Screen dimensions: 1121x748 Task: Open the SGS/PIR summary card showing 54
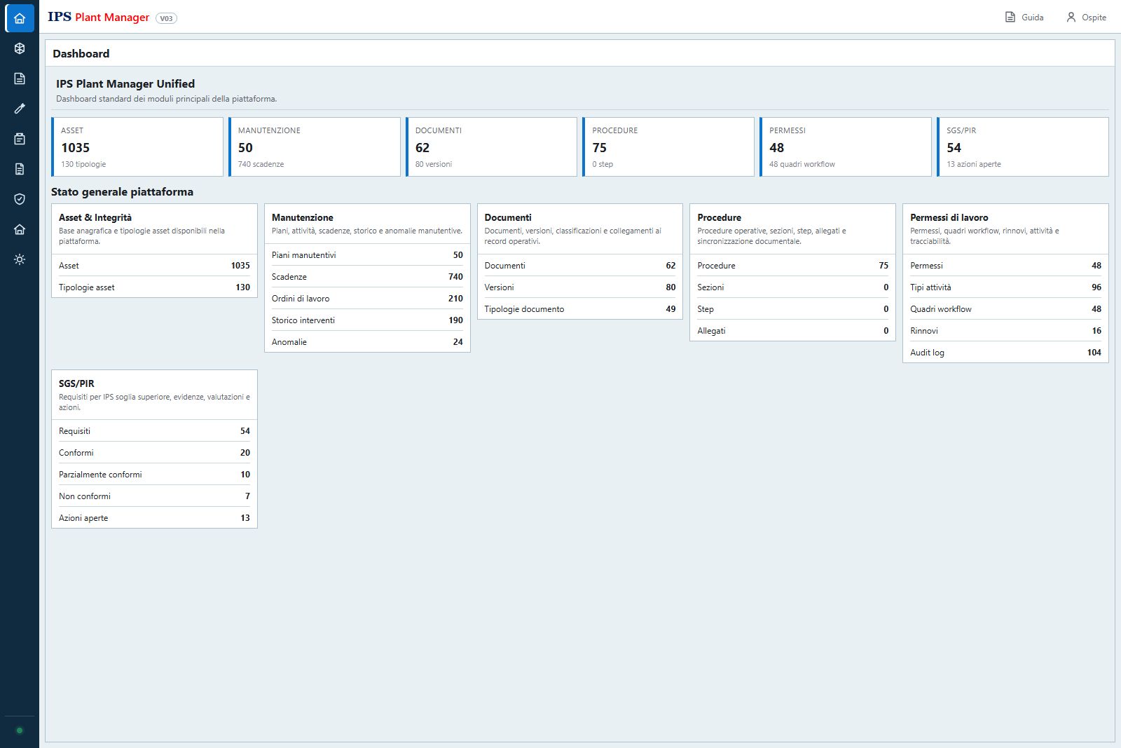coord(1023,147)
